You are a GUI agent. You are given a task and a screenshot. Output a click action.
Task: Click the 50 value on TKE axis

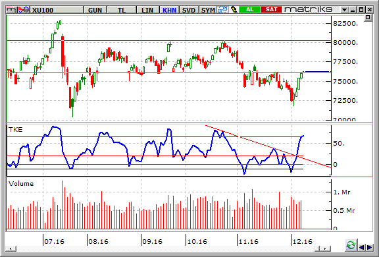(338, 144)
